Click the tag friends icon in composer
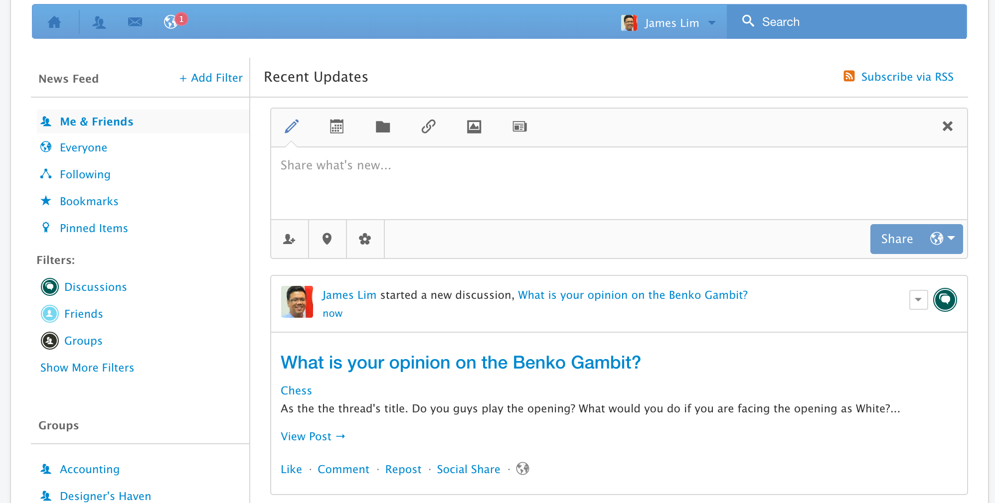Image resolution: width=995 pixels, height=503 pixels. pyautogui.click(x=289, y=239)
